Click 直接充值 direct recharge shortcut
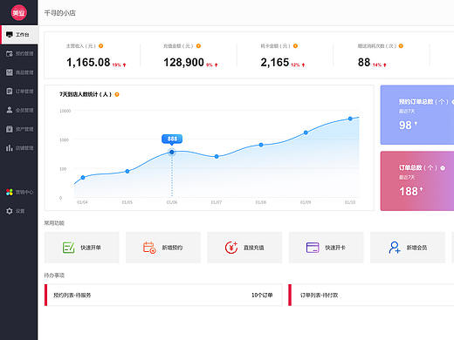454x340 pixels. click(x=244, y=248)
